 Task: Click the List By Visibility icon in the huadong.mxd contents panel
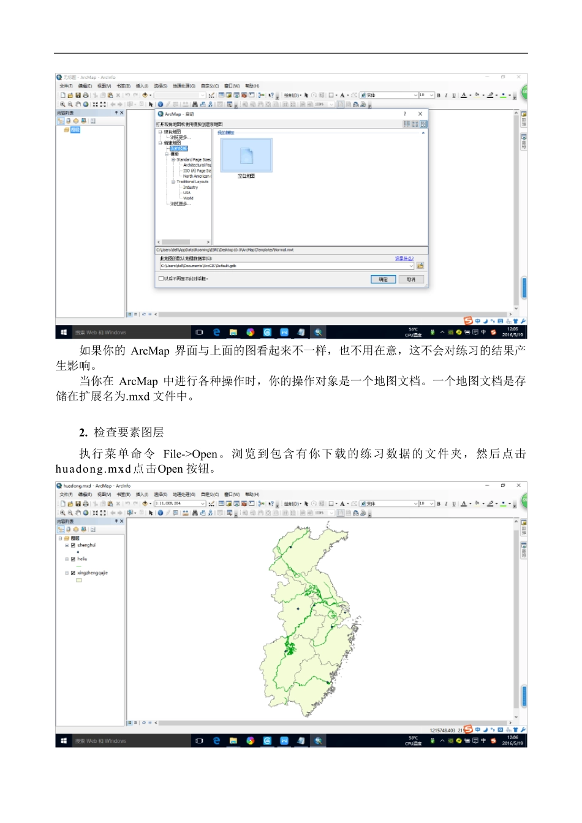(x=76, y=529)
